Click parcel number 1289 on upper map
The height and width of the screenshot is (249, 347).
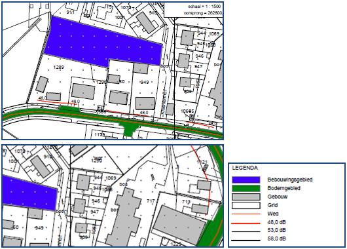pyautogui.click(x=59, y=67)
